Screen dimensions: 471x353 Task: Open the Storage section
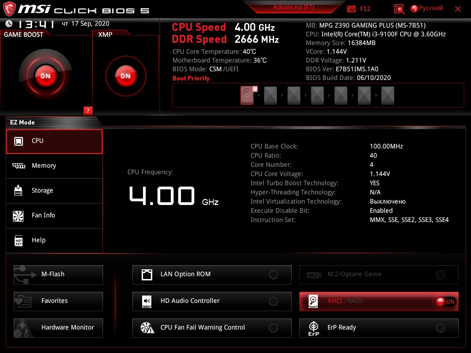coord(54,191)
